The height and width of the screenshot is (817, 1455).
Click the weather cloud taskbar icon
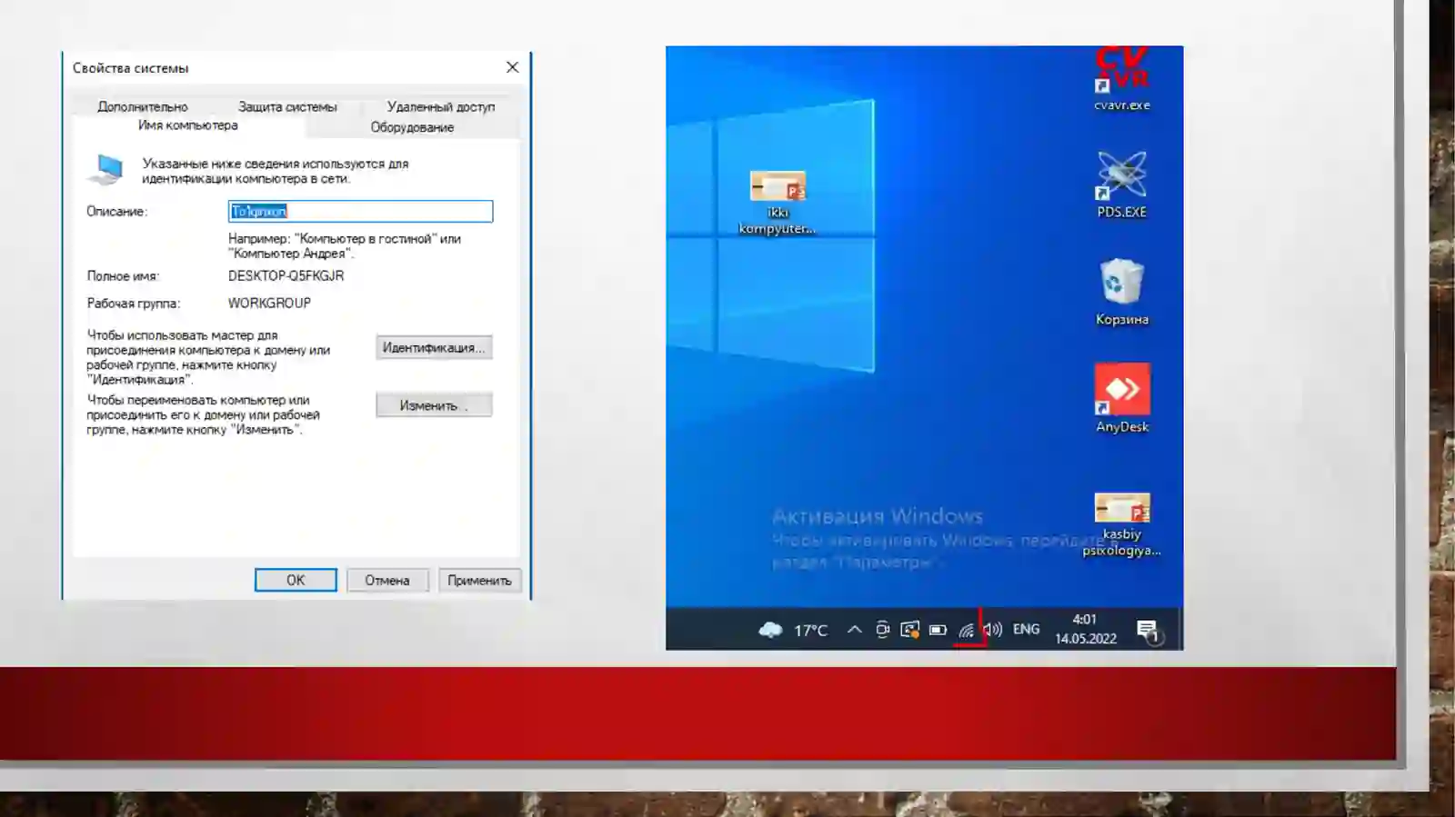pyautogui.click(x=770, y=630)
